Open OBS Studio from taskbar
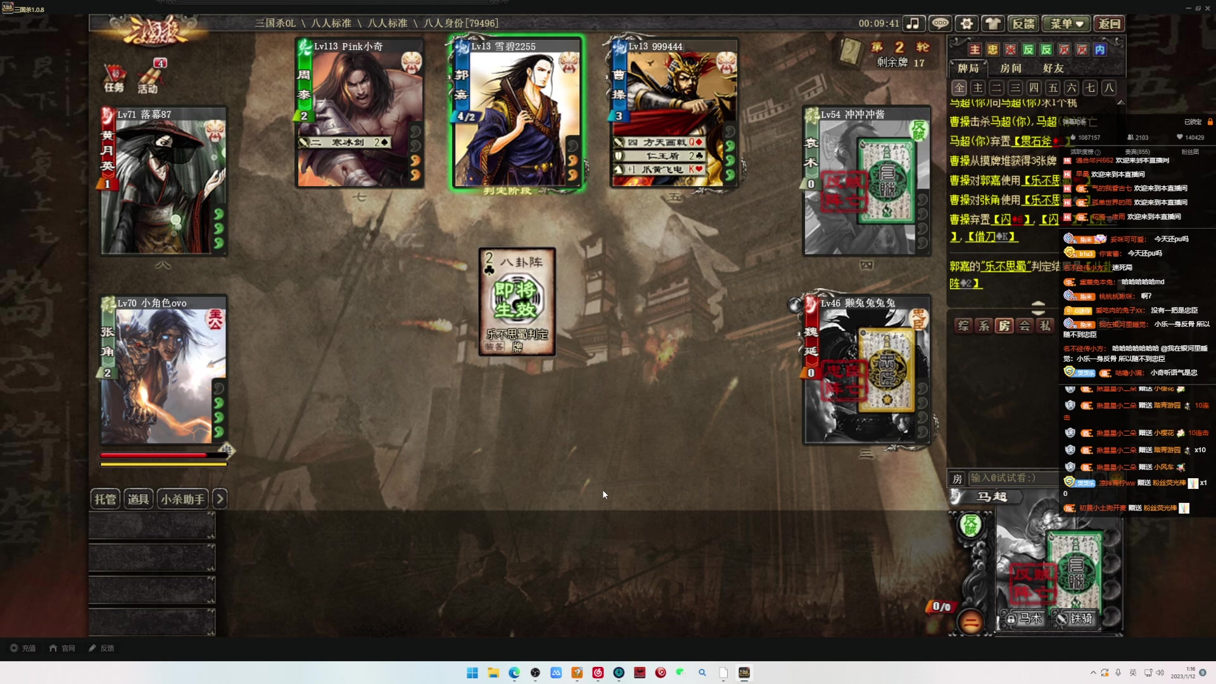 [535, 673]
